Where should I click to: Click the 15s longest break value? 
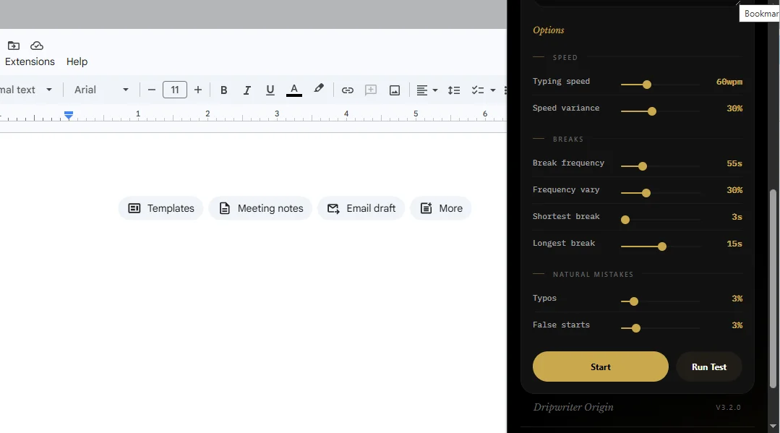pos(734,244)
